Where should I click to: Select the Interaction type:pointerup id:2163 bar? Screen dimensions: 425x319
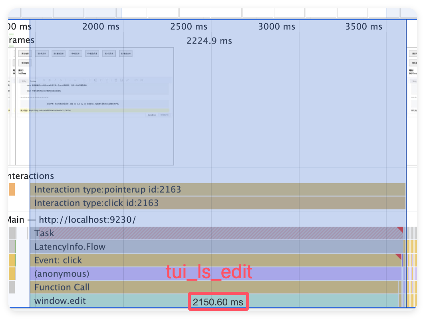pos(218,189)
